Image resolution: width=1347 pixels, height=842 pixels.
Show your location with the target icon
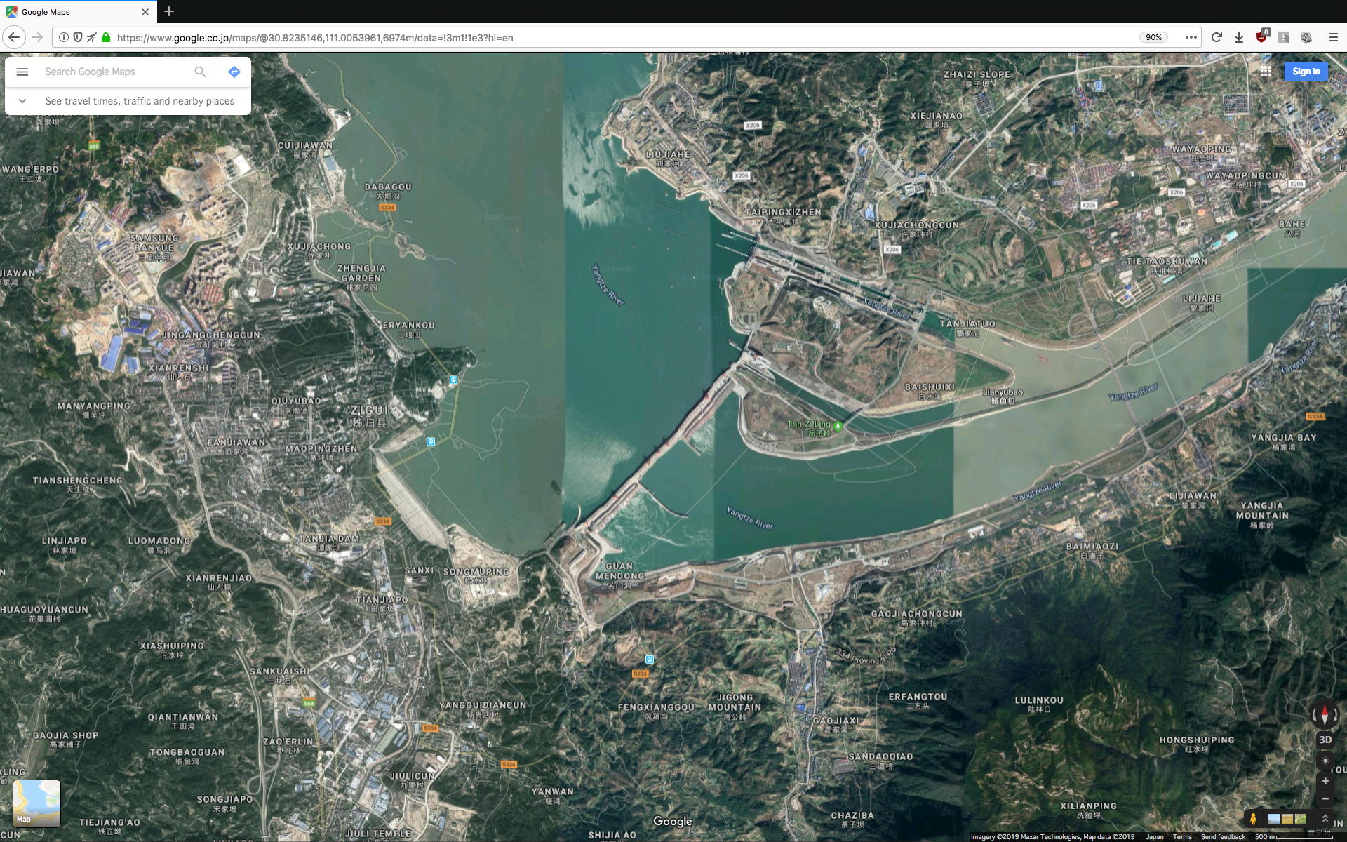pos(1325,761)
